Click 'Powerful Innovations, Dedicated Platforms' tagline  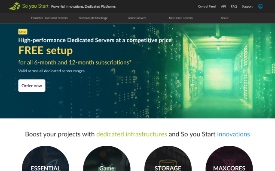click(x=83, y=6)
